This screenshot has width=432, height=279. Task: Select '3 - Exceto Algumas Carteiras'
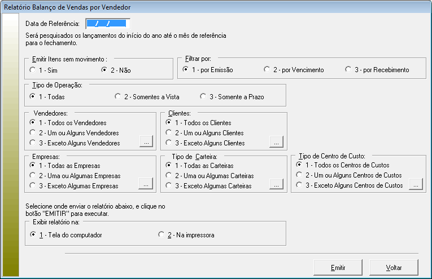pos(169,185)
